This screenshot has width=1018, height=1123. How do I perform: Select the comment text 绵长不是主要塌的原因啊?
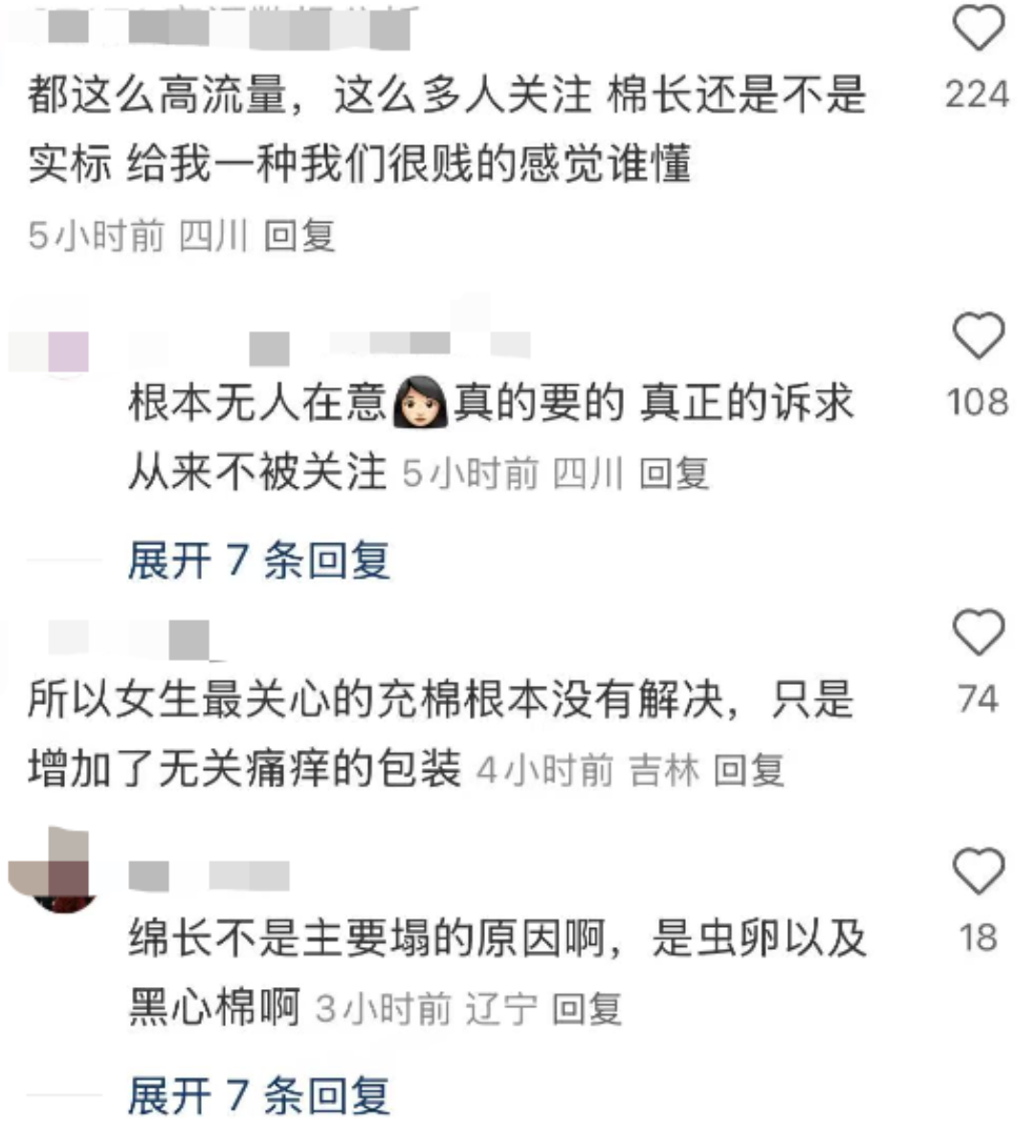[x=367, y=938]
